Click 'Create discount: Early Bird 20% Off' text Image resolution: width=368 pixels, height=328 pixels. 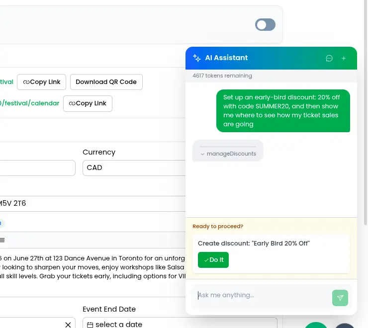pos(254,244)
